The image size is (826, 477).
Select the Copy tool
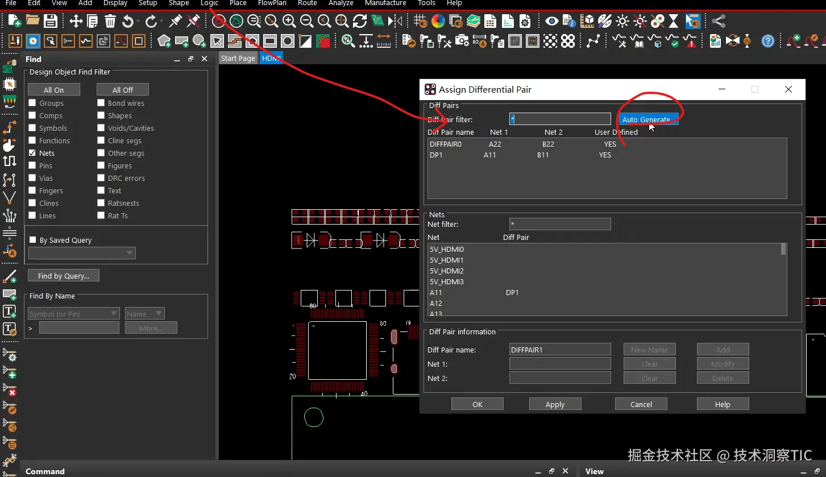click(x=92, y=22)
